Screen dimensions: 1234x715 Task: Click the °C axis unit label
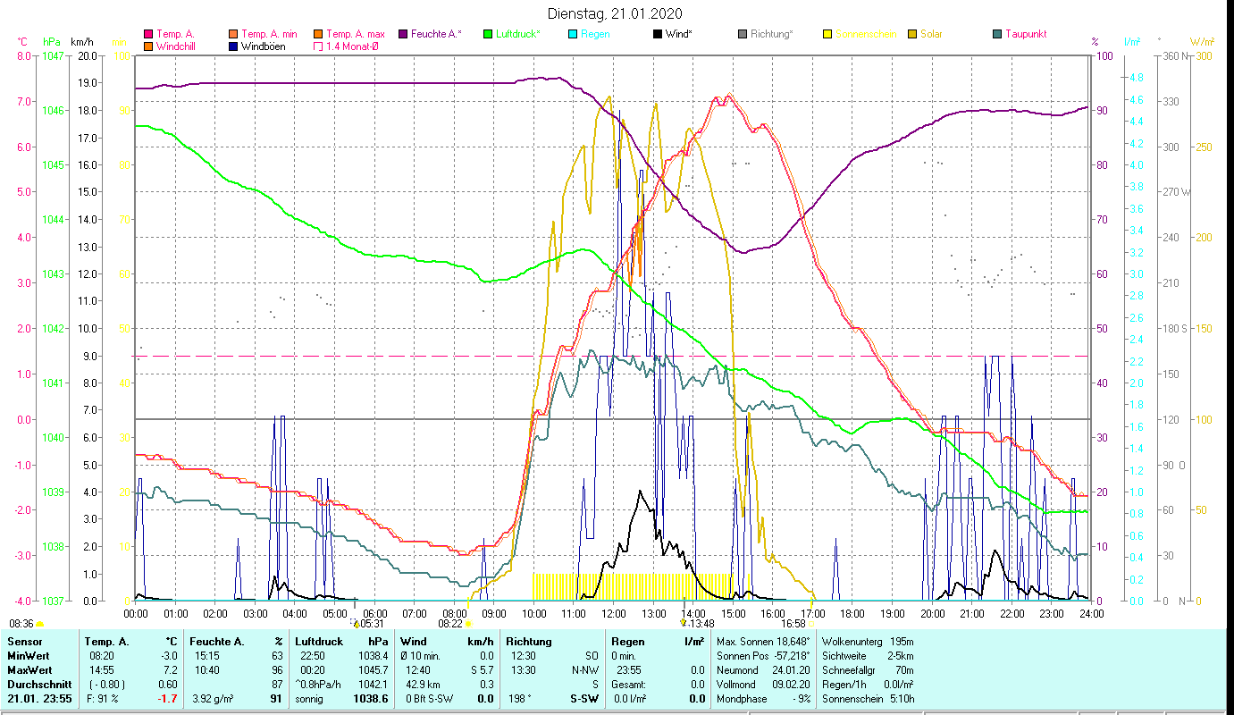pos(22,42)
